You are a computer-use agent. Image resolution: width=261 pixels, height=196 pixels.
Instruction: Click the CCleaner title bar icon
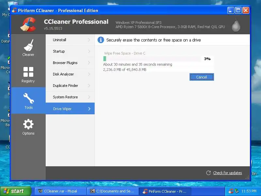click(x=14, y=10)
